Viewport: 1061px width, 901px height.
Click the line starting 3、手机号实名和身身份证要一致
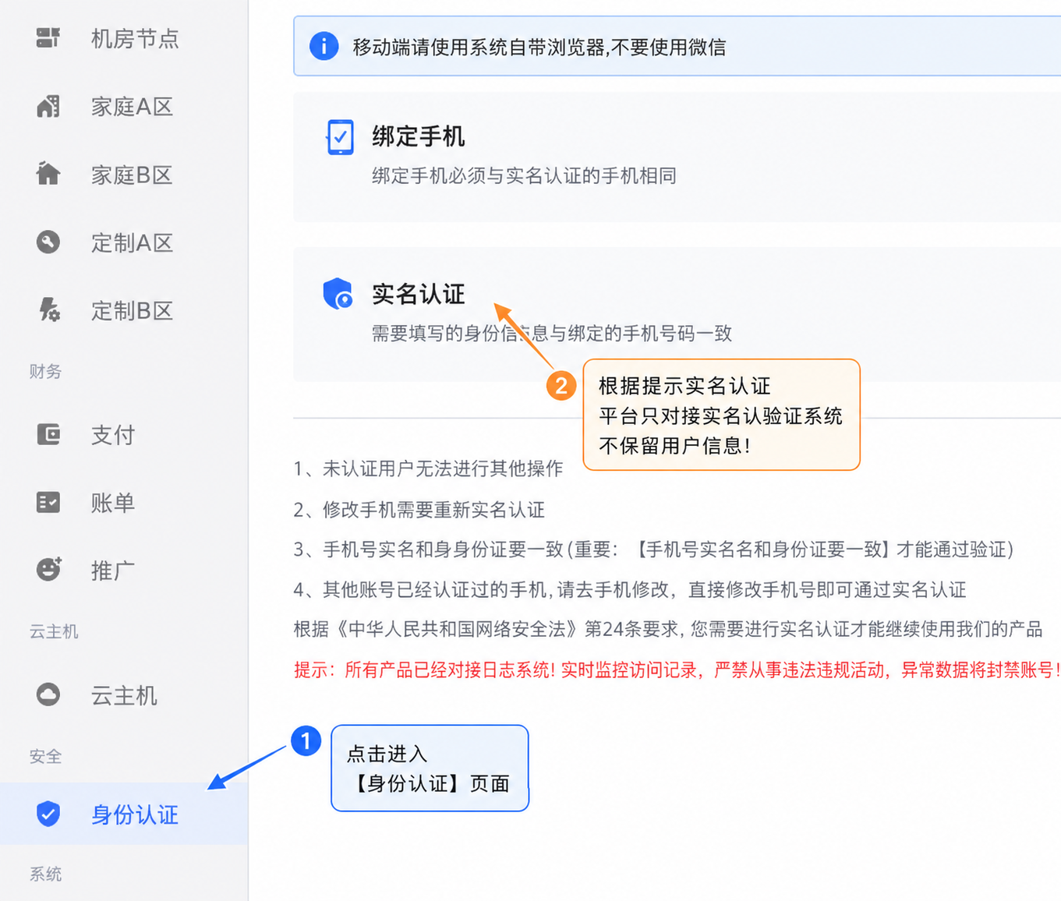pos(653,549)
